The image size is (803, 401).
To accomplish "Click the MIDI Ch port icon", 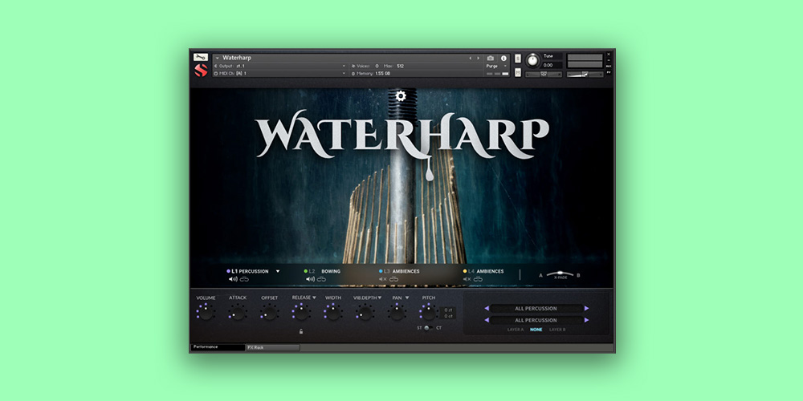I will click(215, 74).
